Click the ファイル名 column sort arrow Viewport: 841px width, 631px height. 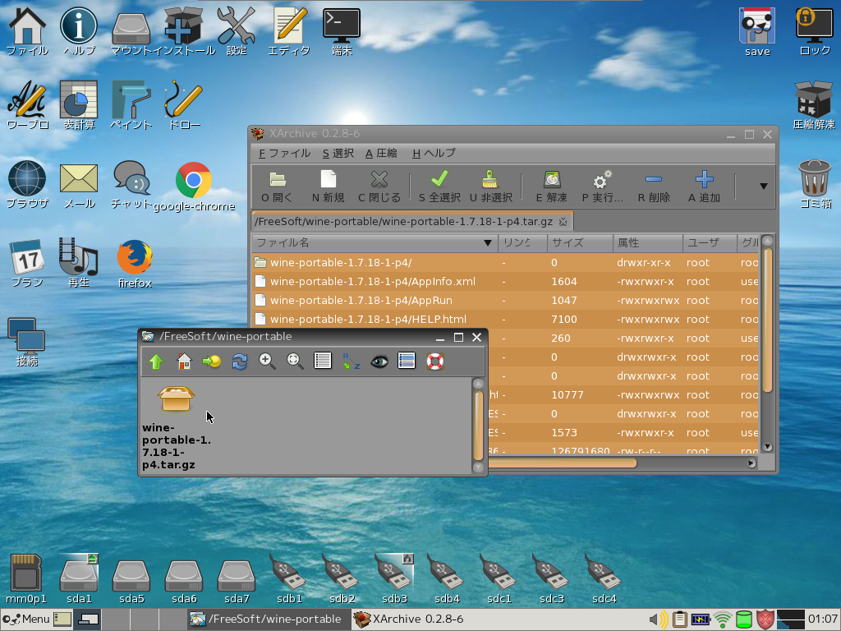[488, 243]
